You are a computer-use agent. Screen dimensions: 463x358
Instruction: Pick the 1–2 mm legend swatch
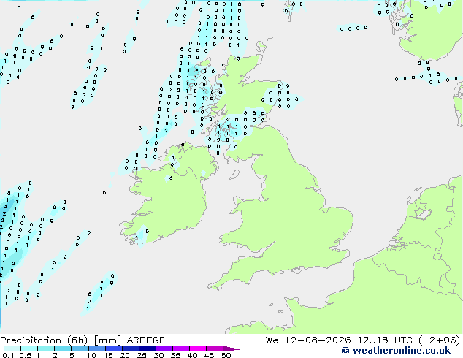pyautogui.click(x=46, y=349)
